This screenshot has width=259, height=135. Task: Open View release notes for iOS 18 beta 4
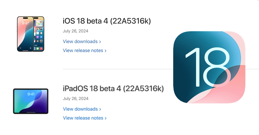point(83,50)
